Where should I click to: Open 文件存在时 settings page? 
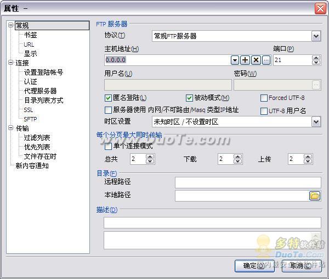(40, 157)
